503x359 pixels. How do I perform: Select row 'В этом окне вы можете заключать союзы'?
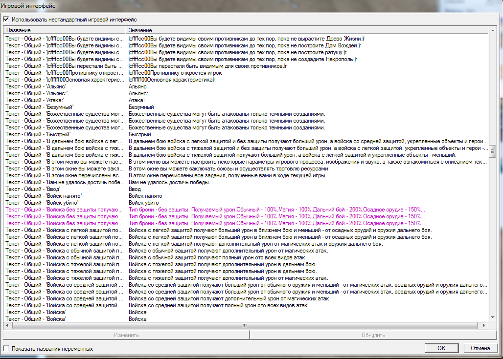coord(246,169)
